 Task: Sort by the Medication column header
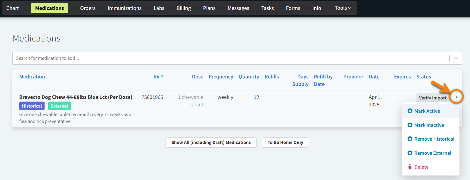(x=32, y=77)
